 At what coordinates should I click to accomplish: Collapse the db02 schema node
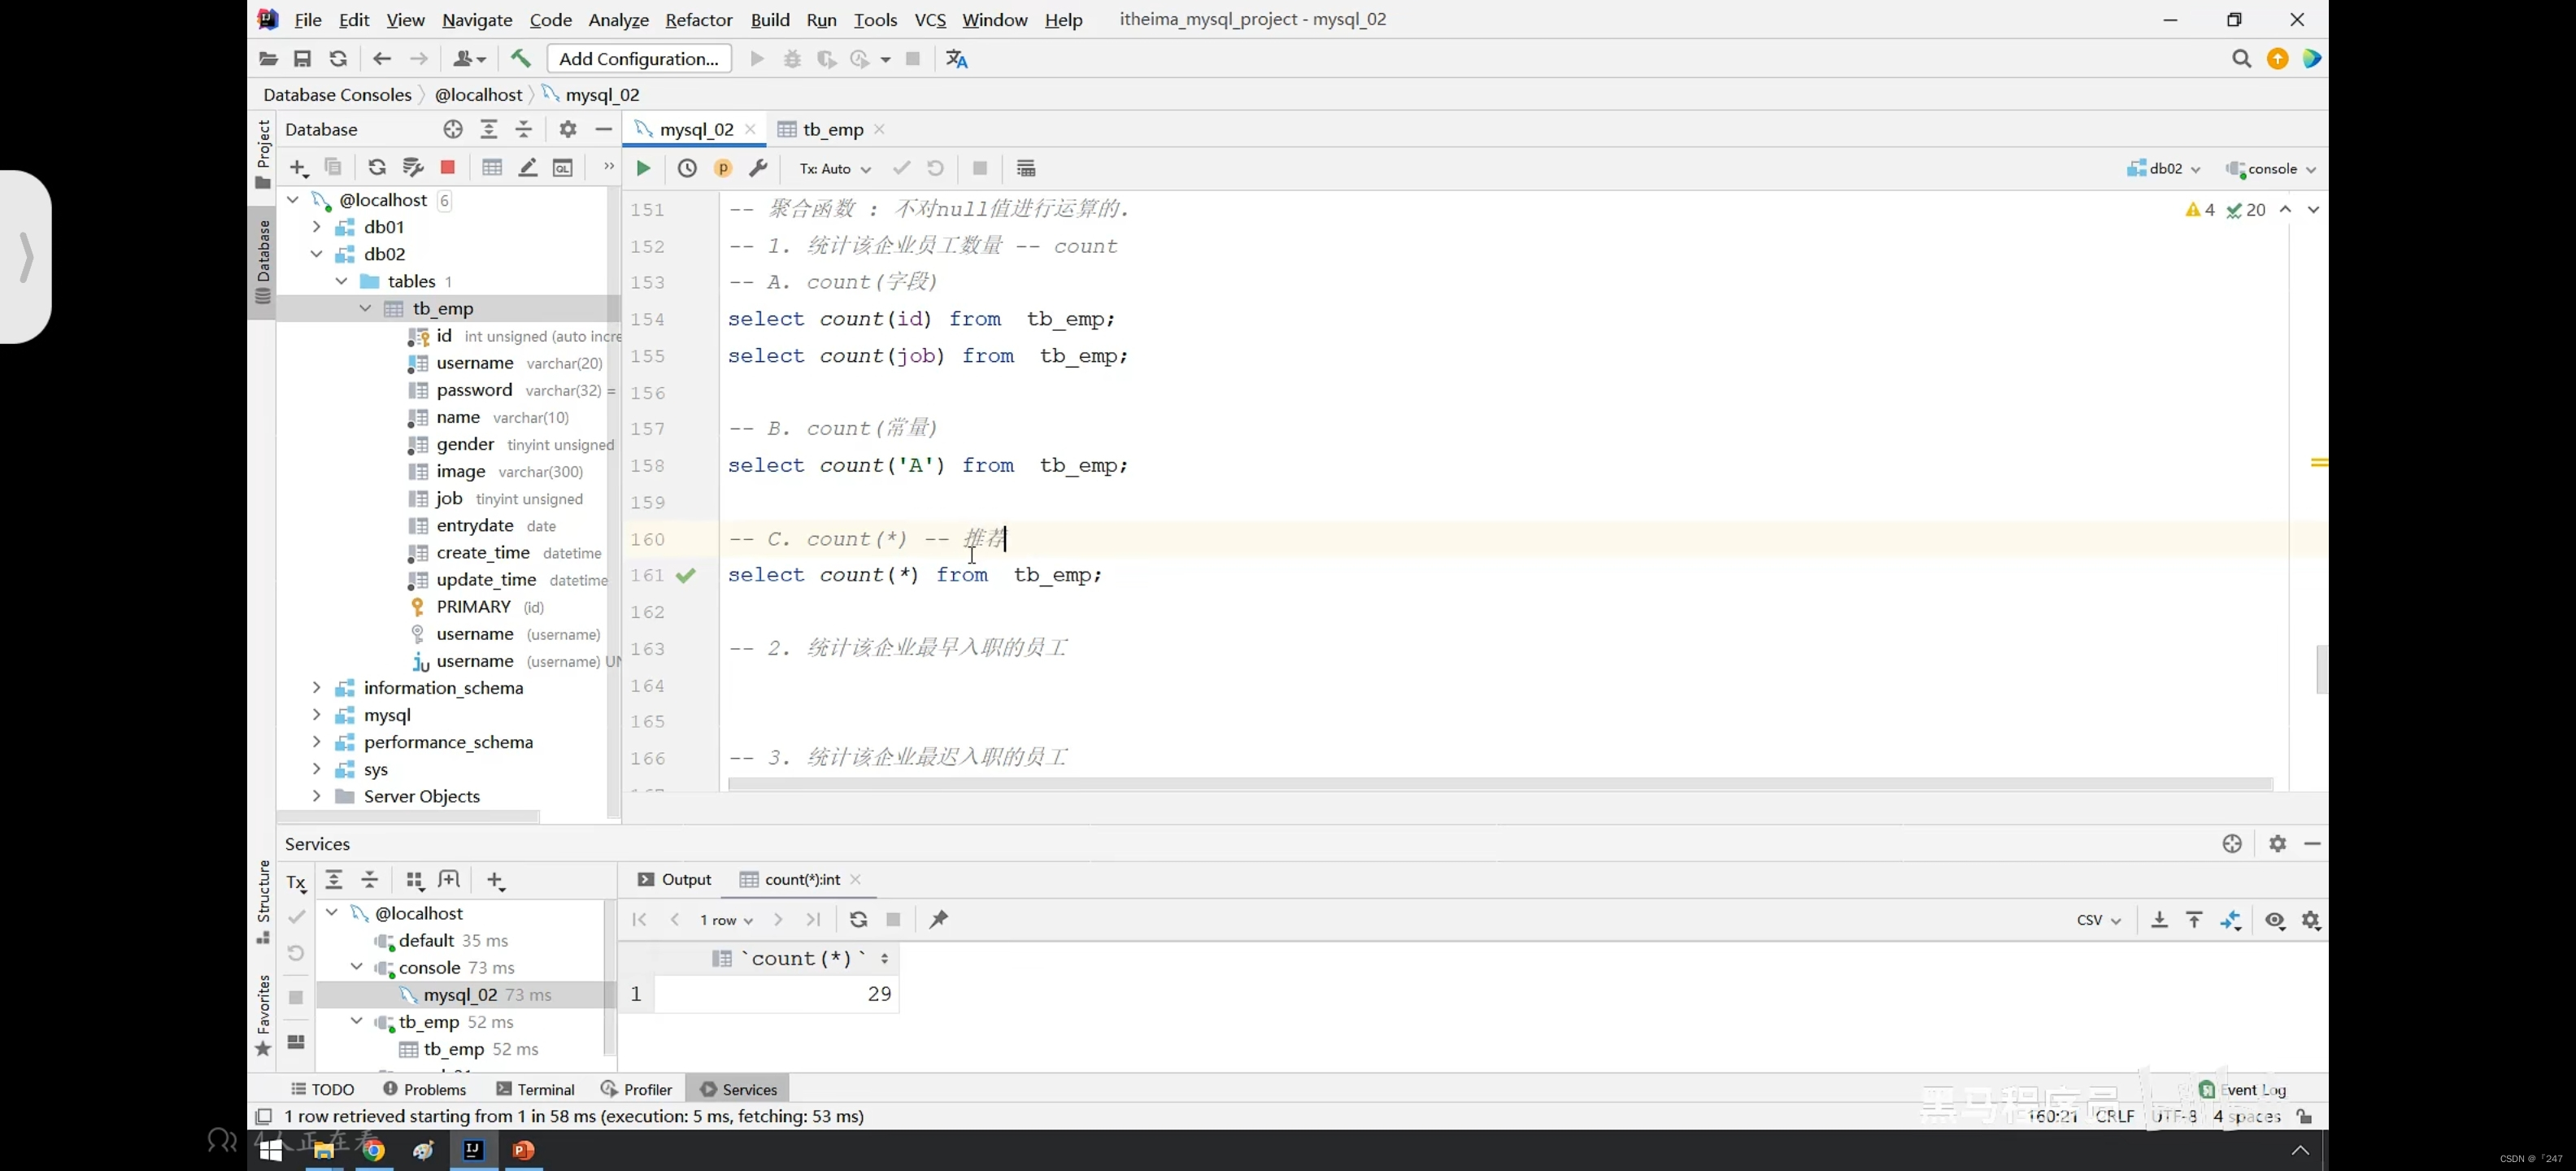point(316,254)
